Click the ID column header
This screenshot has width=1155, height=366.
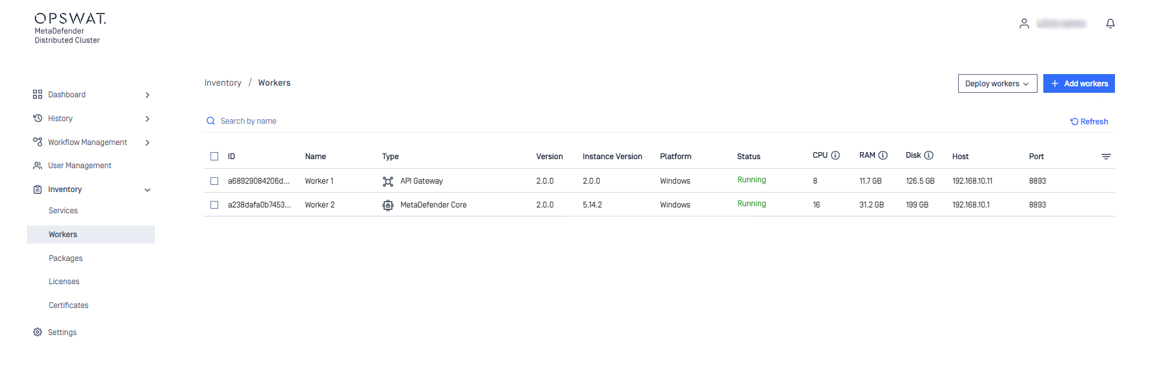pos(231,157)
